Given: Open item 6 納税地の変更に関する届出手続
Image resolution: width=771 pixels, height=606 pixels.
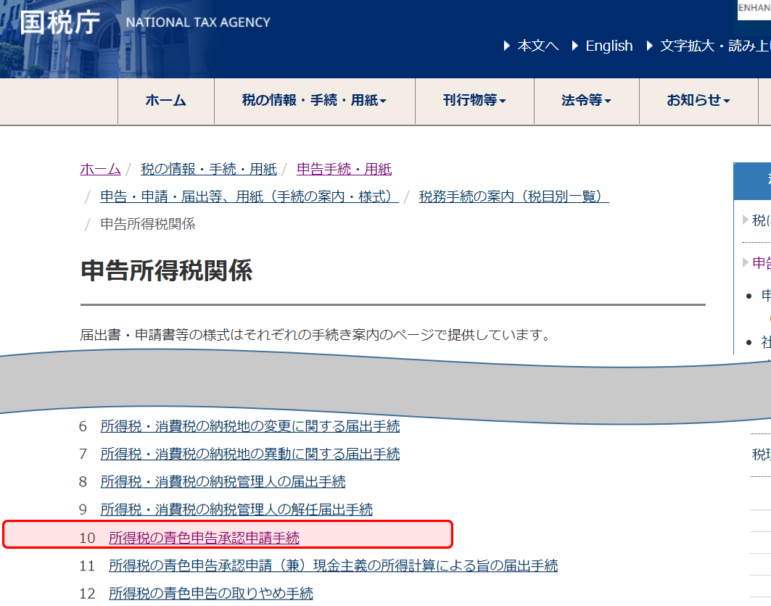Looking at the screenshot, I should (250, 426).
